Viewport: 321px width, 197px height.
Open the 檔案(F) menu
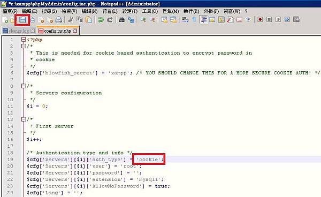10,11
